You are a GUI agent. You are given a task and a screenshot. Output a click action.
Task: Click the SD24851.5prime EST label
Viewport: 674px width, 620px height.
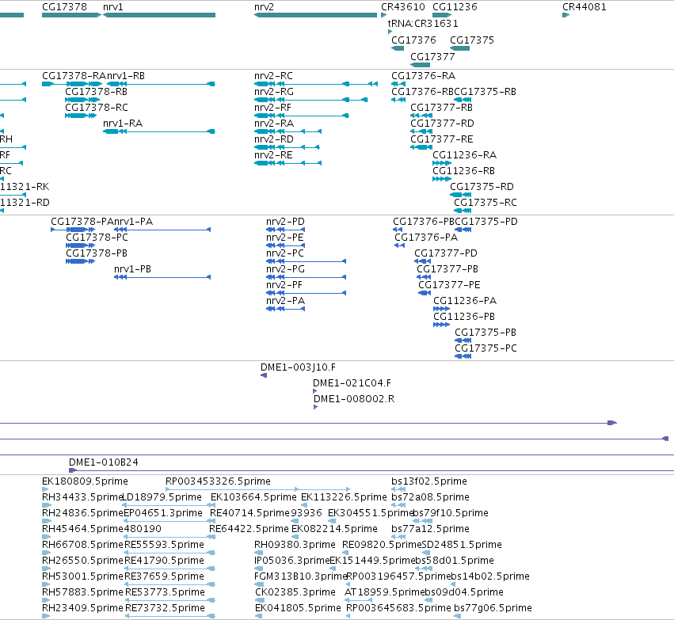click(462, 544)
